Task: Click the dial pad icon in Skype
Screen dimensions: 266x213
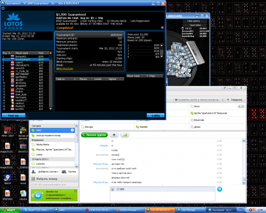Action: (33, 179)
